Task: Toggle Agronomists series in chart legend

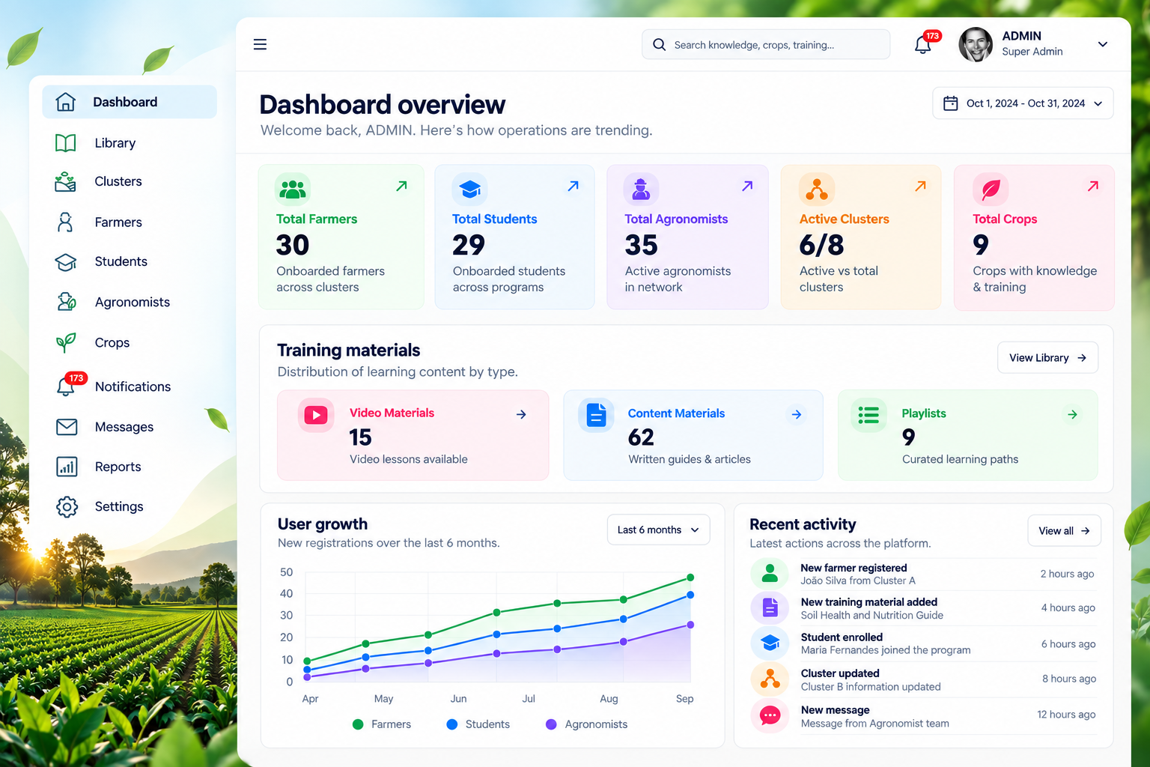Action: tap(586, 724)
